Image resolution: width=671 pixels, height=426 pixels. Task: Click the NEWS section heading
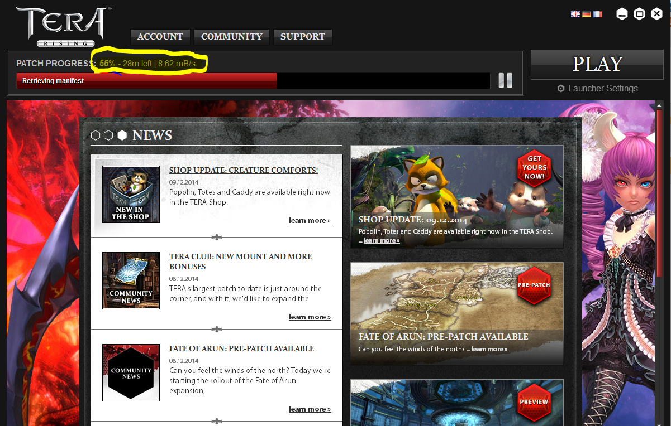153,135
